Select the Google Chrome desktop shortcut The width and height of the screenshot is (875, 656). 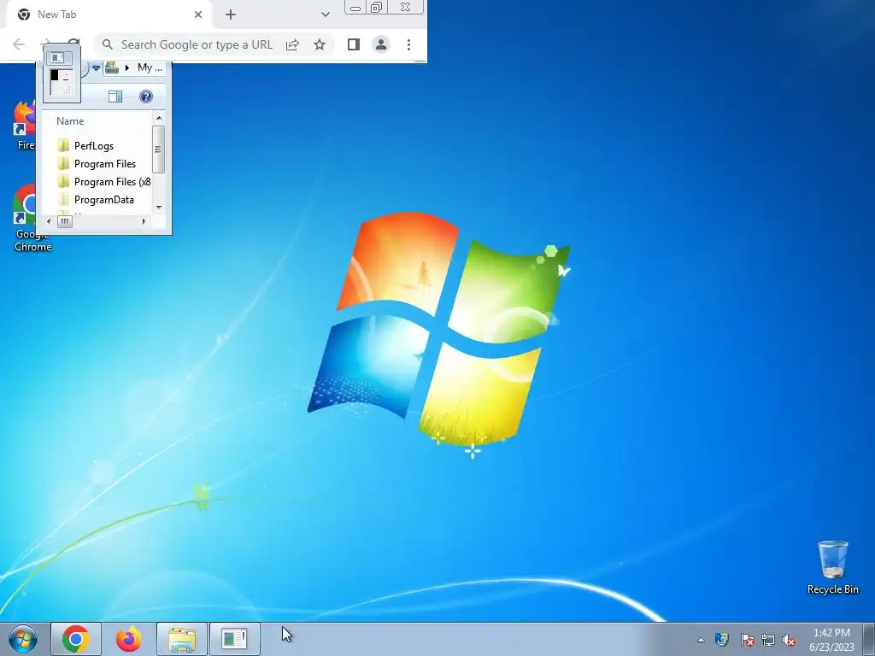coord(32,219)
